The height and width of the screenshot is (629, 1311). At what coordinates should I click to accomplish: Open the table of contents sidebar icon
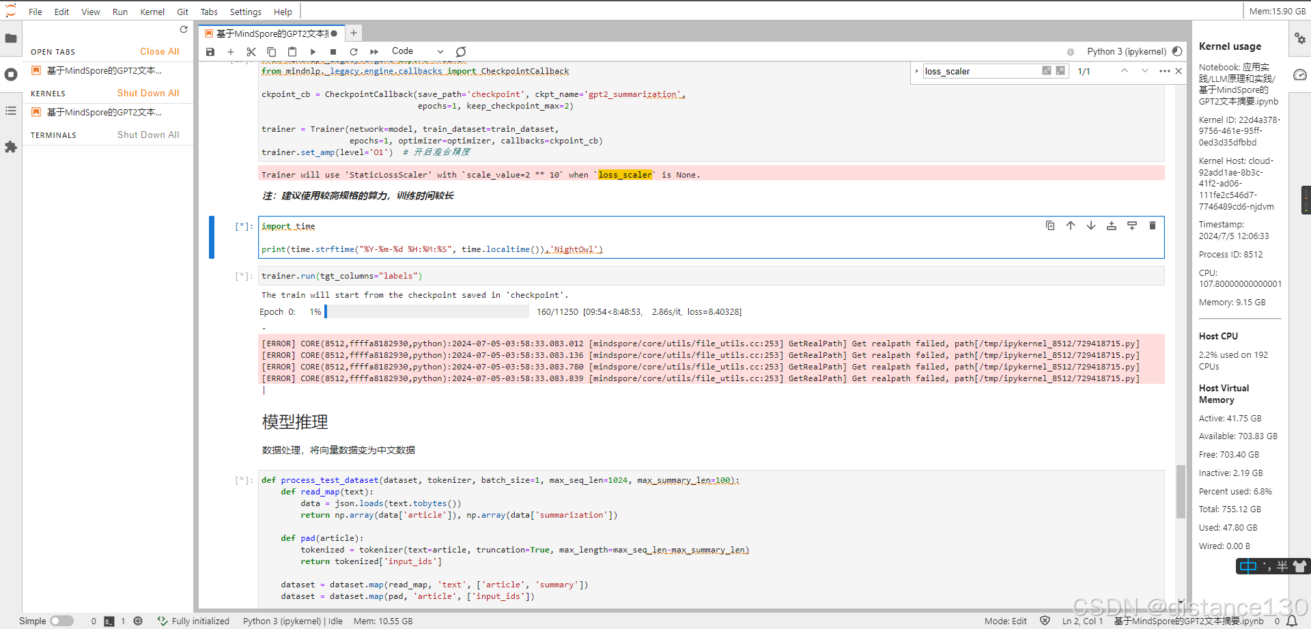pos(11,111)
